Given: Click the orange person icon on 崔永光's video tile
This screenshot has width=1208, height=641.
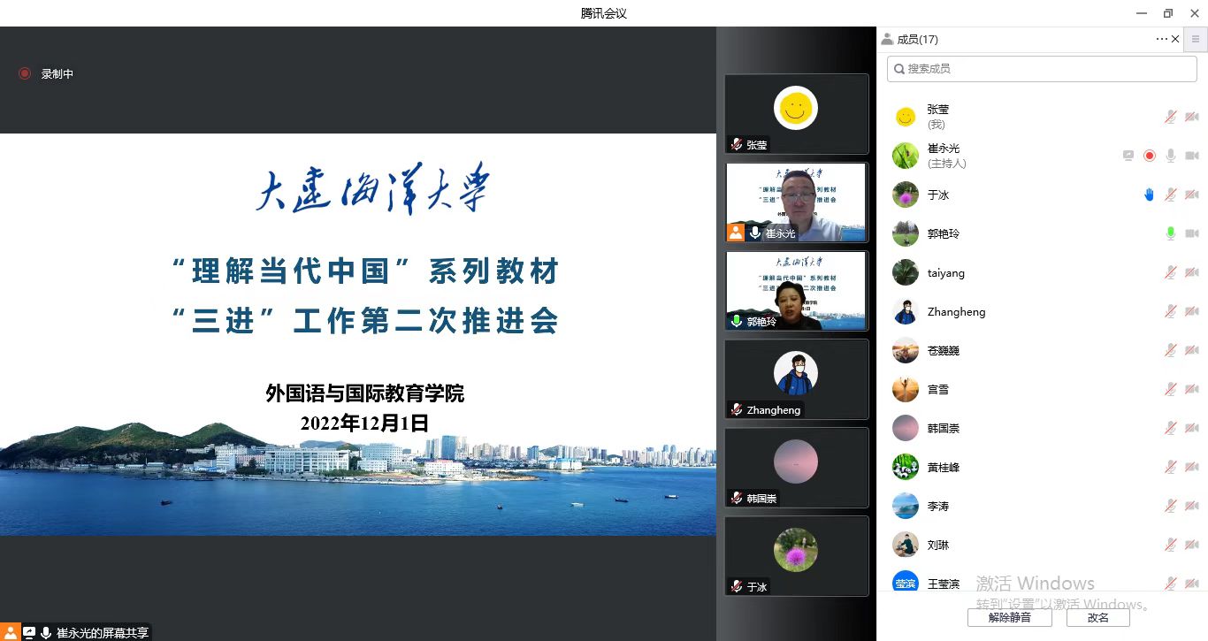Looking at the screenshot, I should (x=735, y=233).
